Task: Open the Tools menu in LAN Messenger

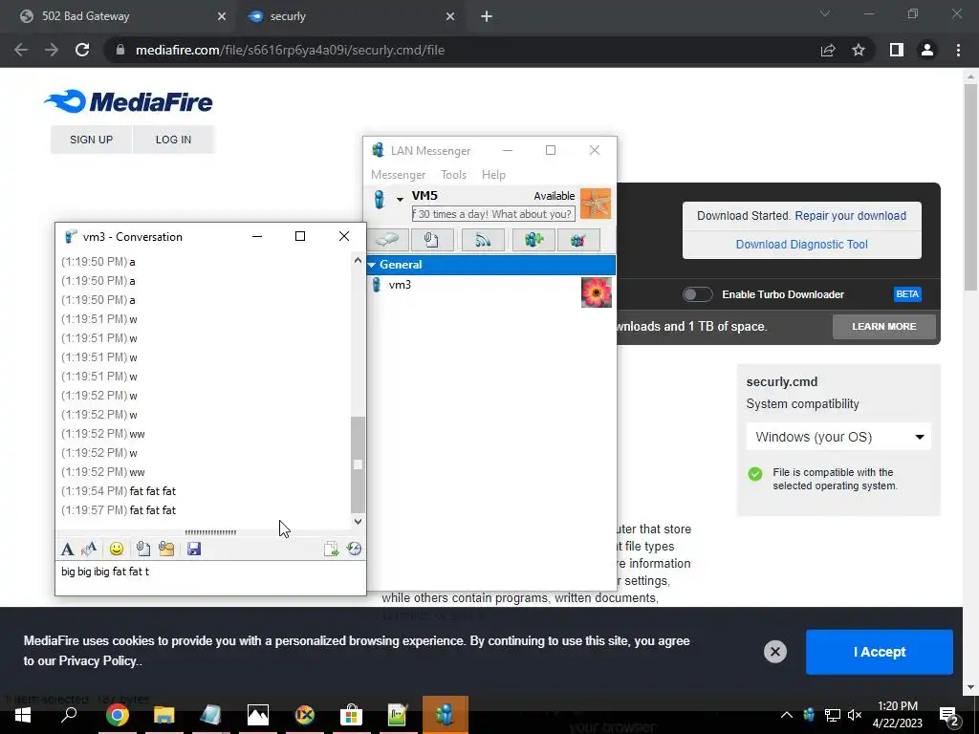Action: 453,175
